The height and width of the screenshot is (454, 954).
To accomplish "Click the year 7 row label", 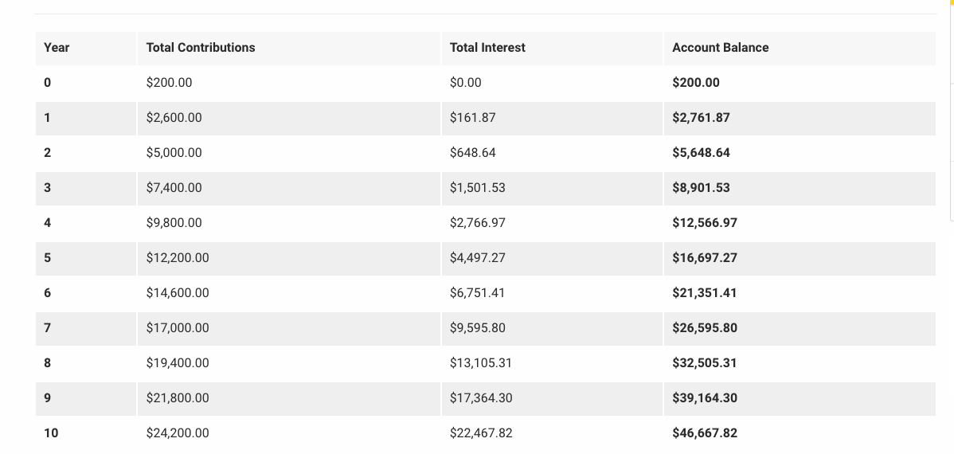I will [48, 328].
